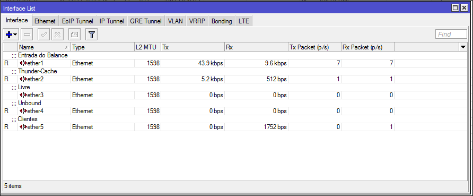The image size is (473, 196).
Task: Open the funnel filter toolbar button
Action: tap(91, 35)
